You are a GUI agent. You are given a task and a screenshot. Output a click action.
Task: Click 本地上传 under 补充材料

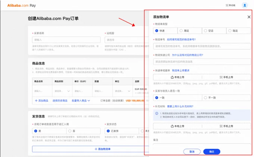[177, 126]
